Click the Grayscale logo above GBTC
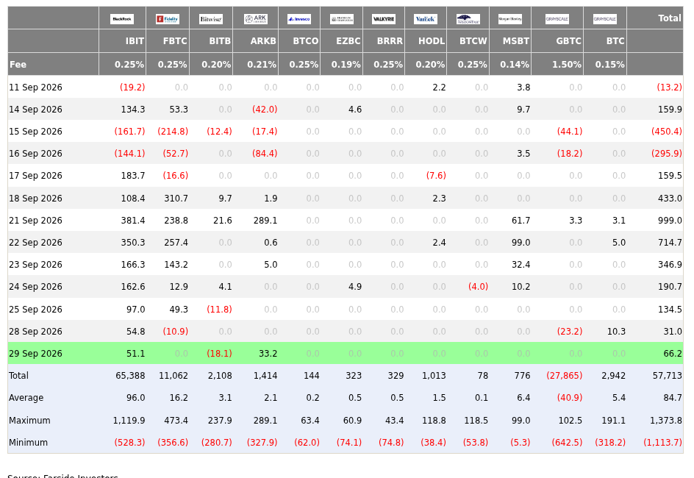694x478 pixels. [x=557, y=19]
